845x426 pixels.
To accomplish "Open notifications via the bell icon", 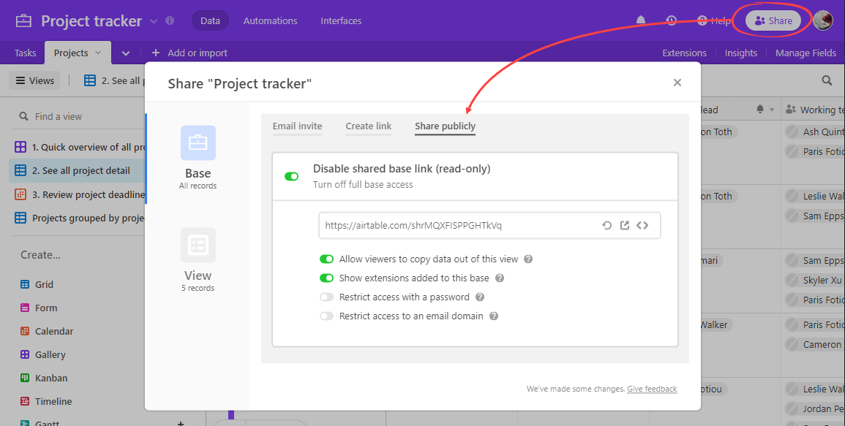I will (x=639, y=20).
